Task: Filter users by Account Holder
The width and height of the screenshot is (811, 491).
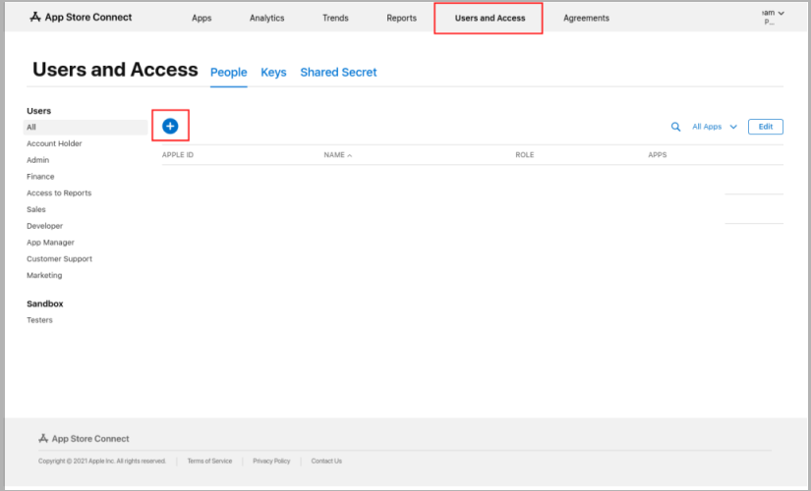Action: [x=54, y=143]
